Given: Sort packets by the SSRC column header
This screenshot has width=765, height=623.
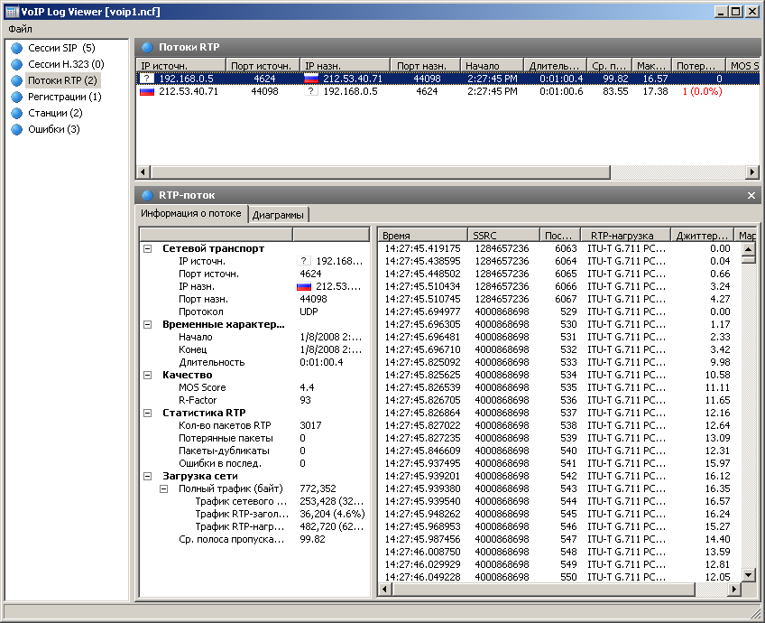Looking at the screenshot, I should tap(503, 236).
